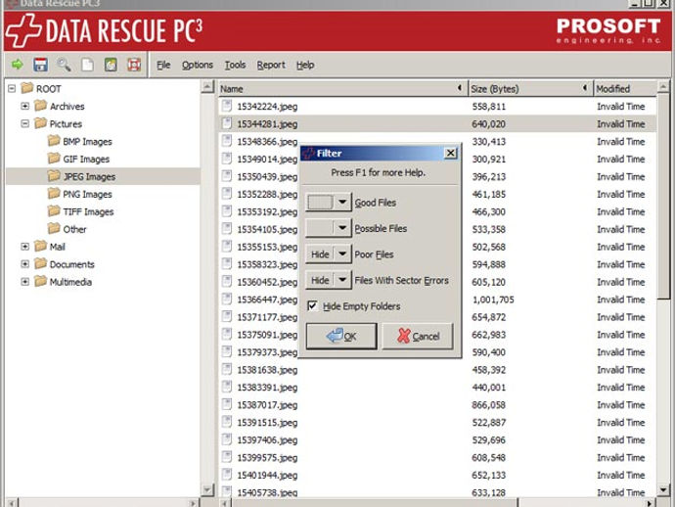Image resolution: width=675 pixels, height=507 pixels.
Task: Click the Multimedia folder icon
Action: pos(40,281)
